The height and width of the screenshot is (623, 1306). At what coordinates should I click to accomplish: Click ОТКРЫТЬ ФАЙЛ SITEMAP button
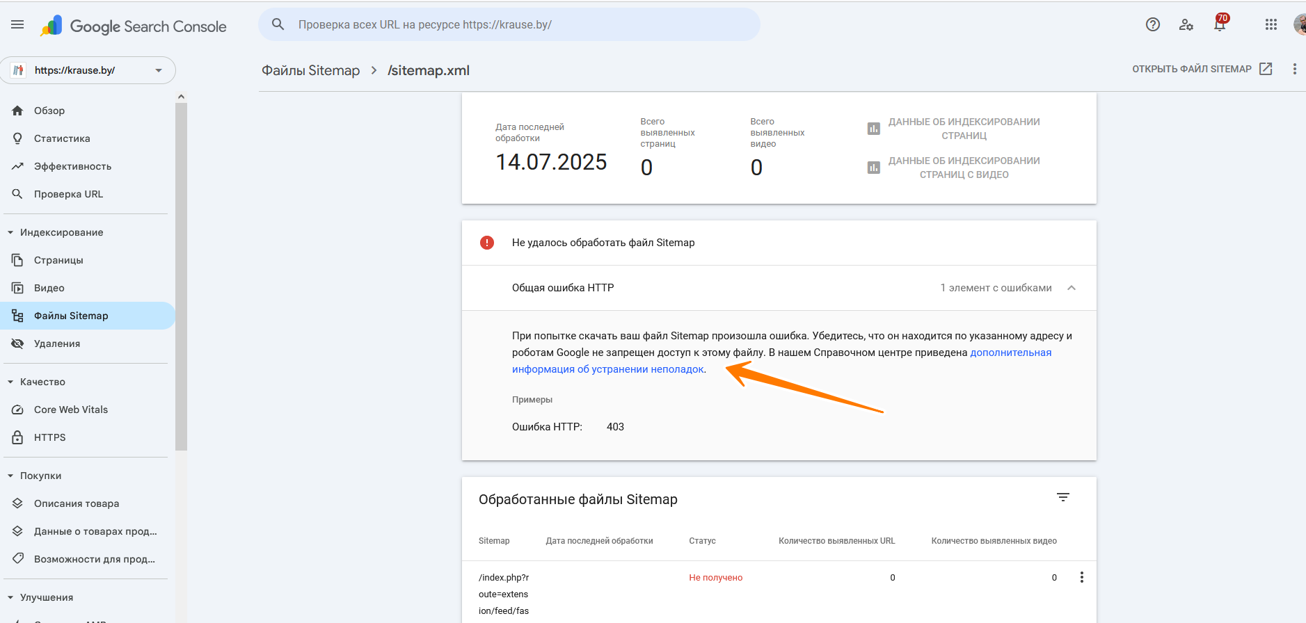click(1202, 69)
